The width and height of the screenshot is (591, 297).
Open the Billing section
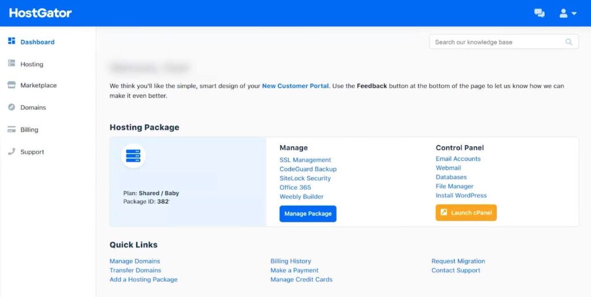[29, 130]
